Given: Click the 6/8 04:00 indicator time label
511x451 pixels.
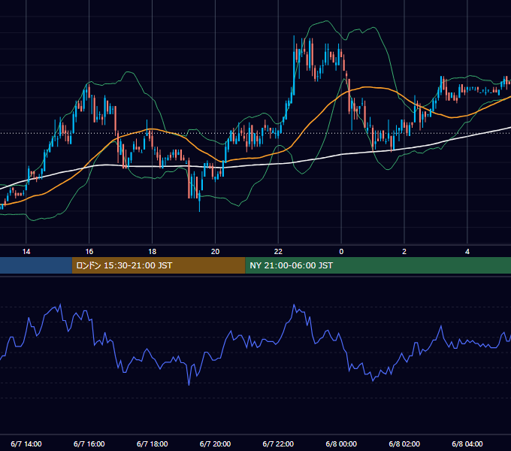Looking at the screenshot, I should [467, 443].
